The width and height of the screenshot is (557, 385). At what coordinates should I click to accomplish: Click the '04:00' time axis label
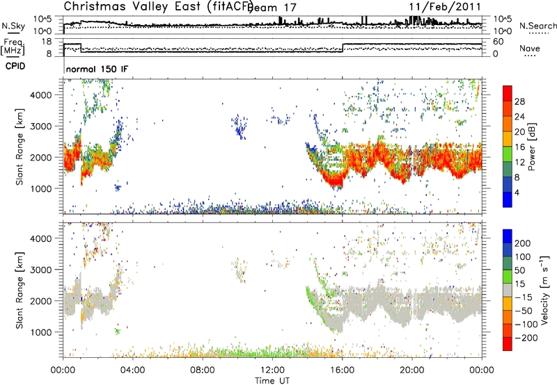pyautogui.click(x=133, y=370)
